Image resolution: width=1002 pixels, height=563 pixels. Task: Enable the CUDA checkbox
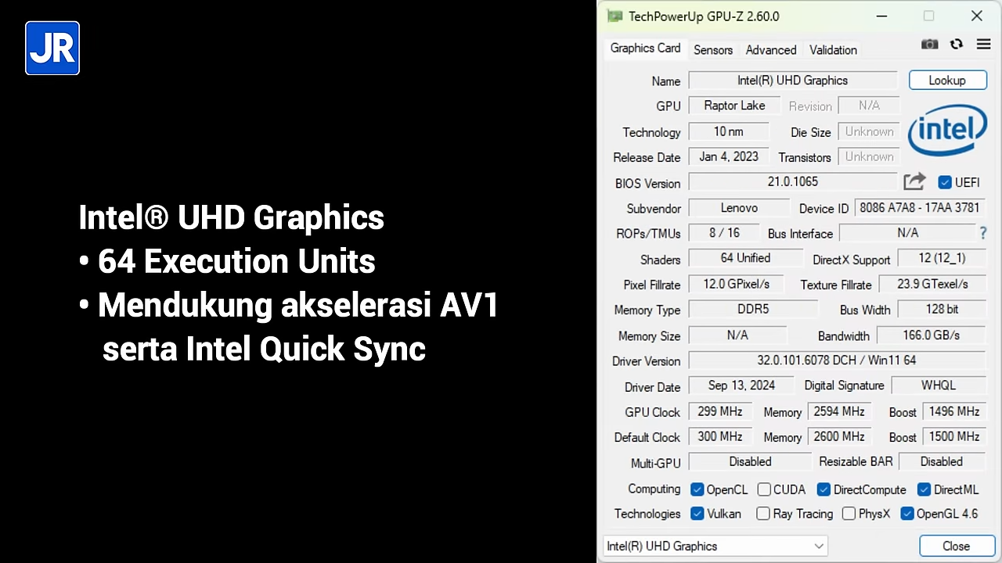[764, 489]
